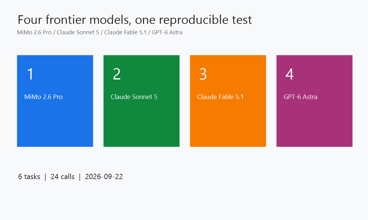The image size is (368, 220).
Task: Click the main heading about four frontier models
Action: coord(135,20)
